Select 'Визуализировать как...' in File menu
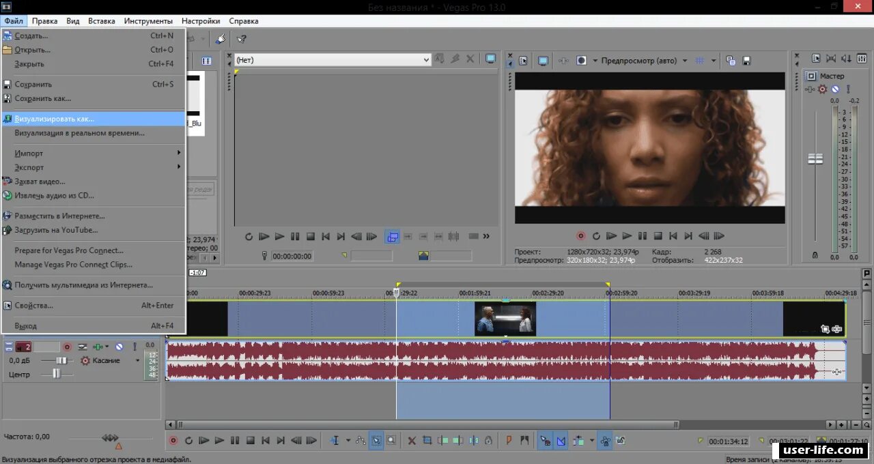 click(x=94, y=119)
